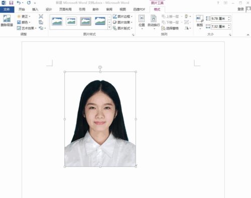Click the Redo/Repeat icon
Viewport: 251px width, 198px height.
[x=29, y=3]
